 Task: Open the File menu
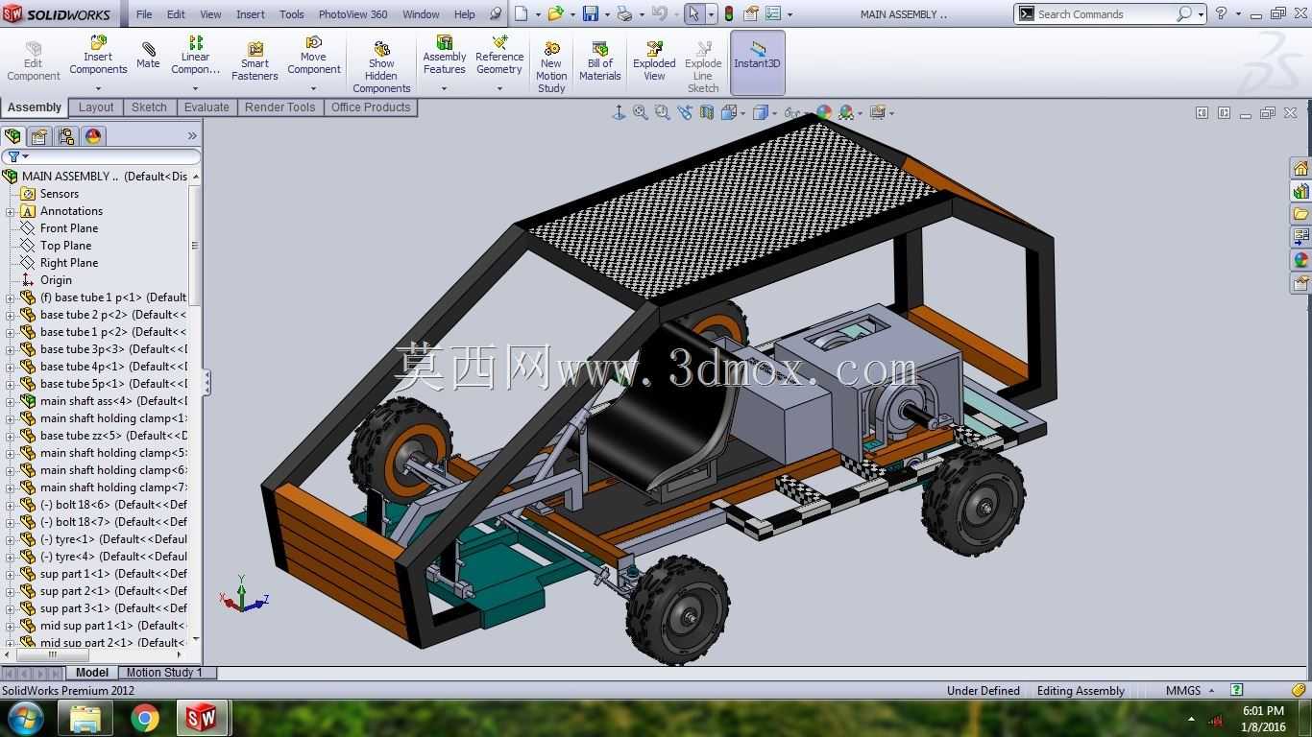tap(144, 14)
